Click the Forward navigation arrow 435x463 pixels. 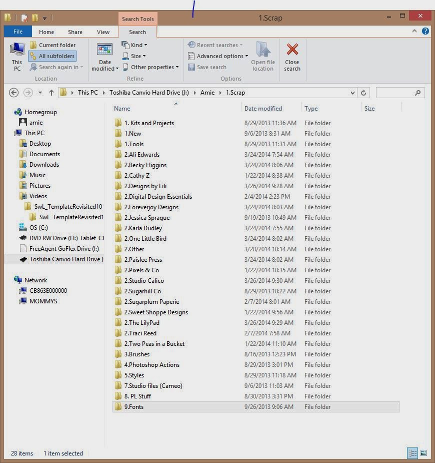28,93
